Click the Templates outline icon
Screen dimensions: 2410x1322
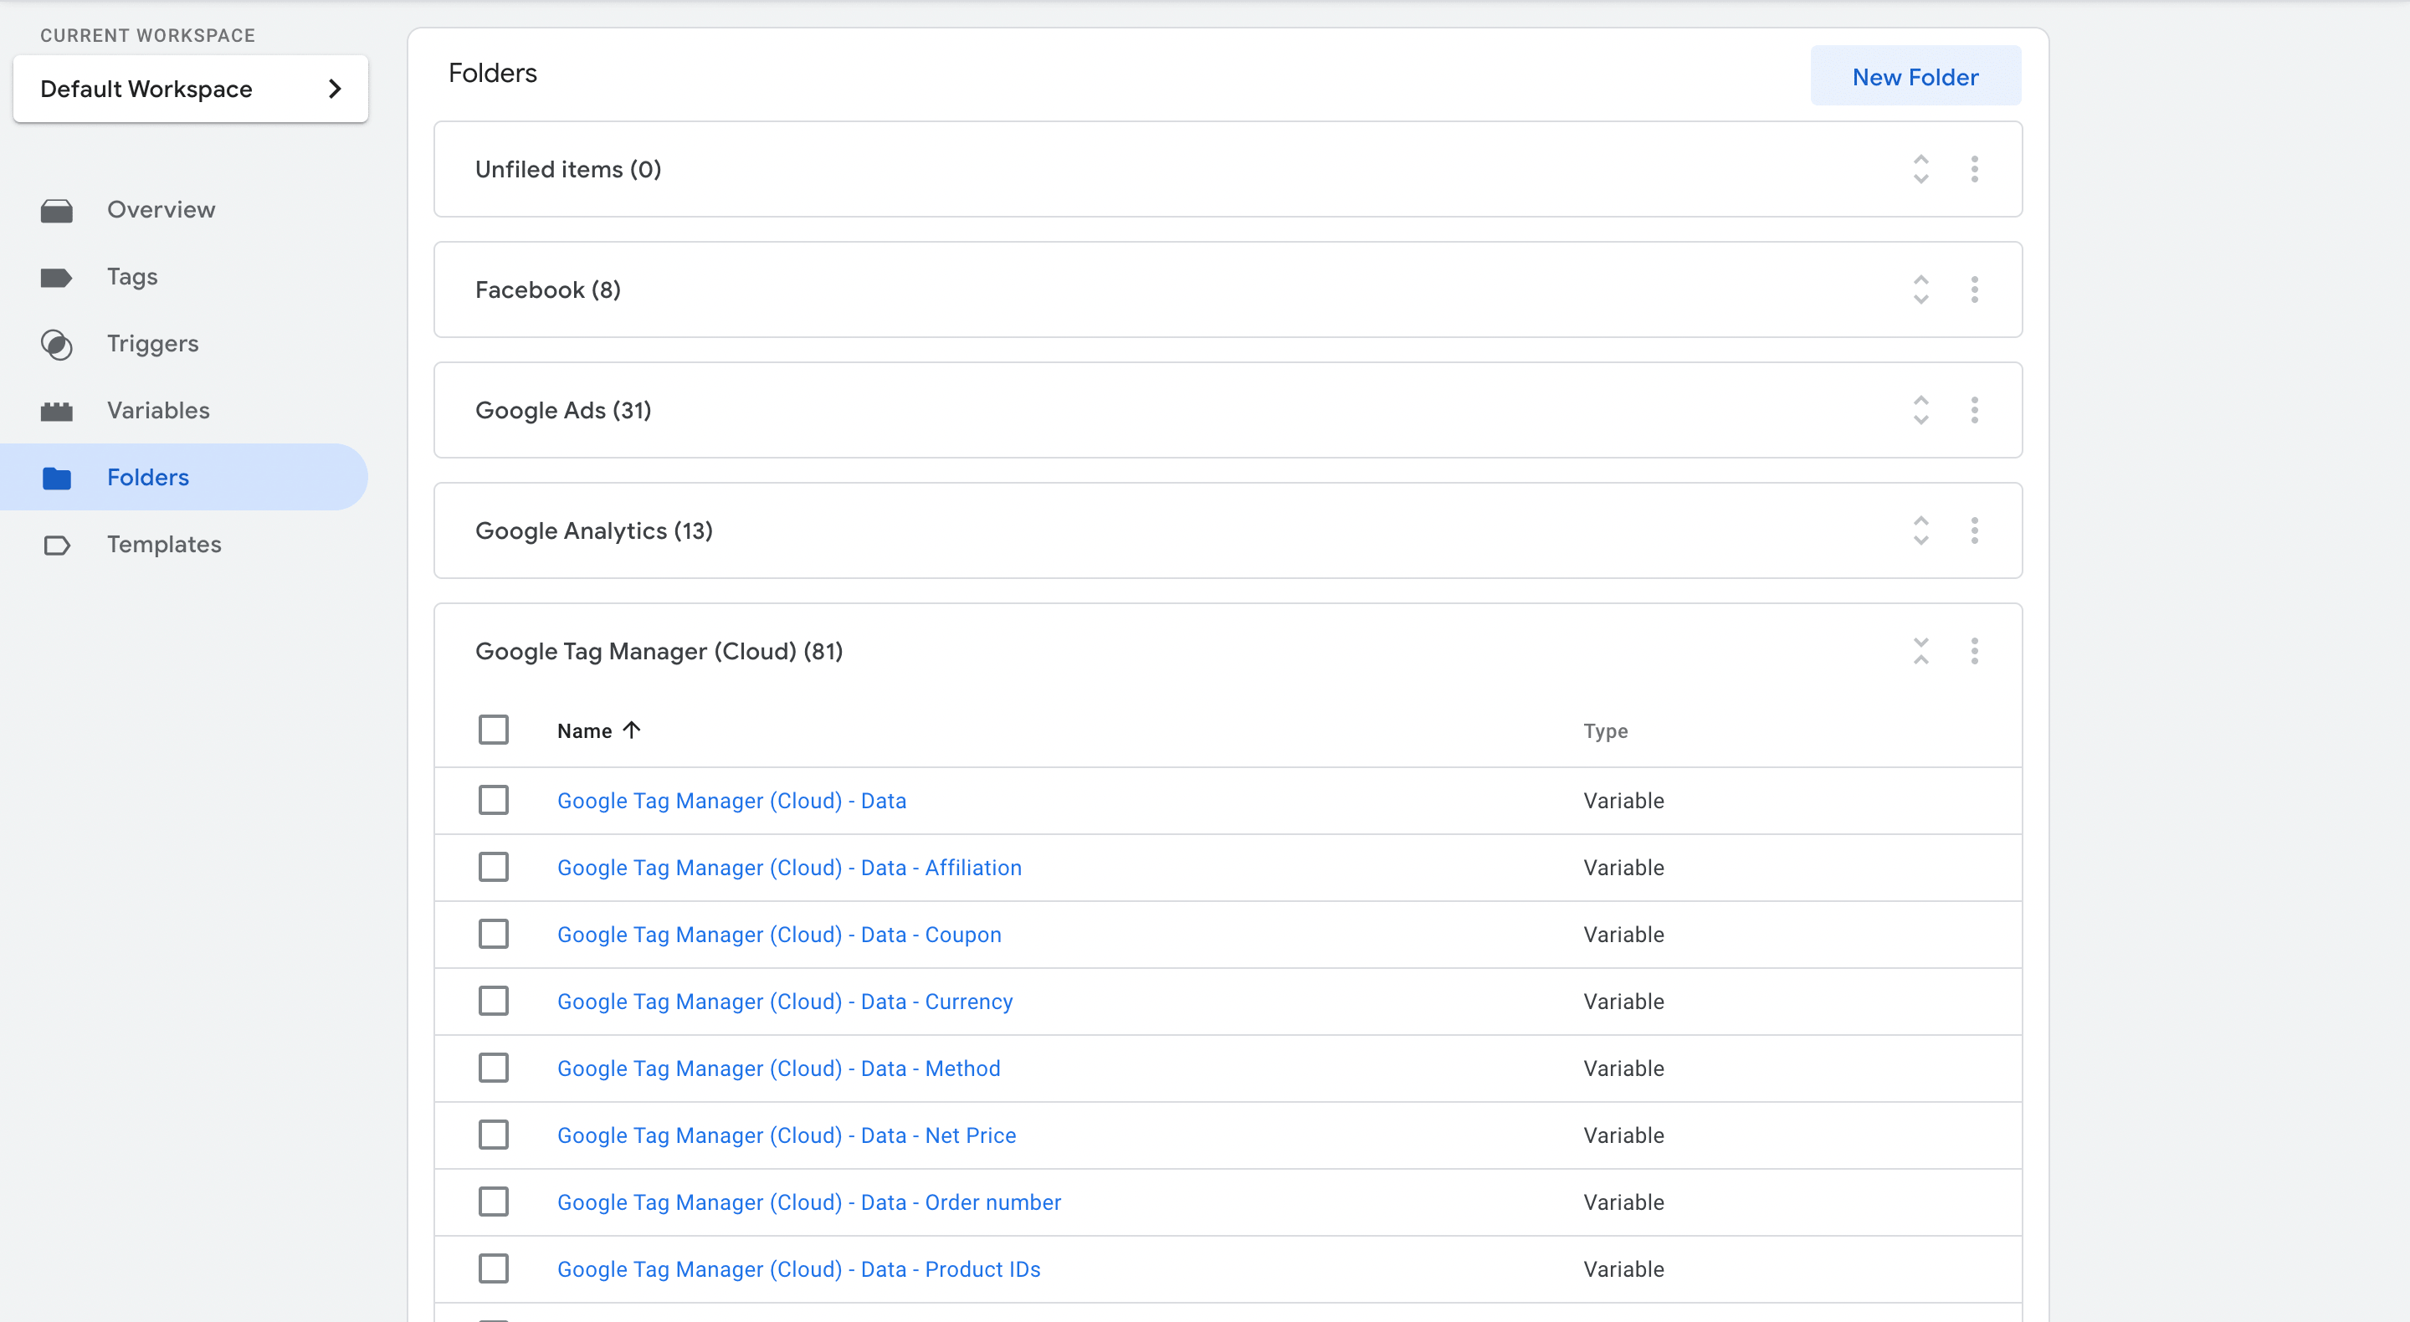(56, 546)
